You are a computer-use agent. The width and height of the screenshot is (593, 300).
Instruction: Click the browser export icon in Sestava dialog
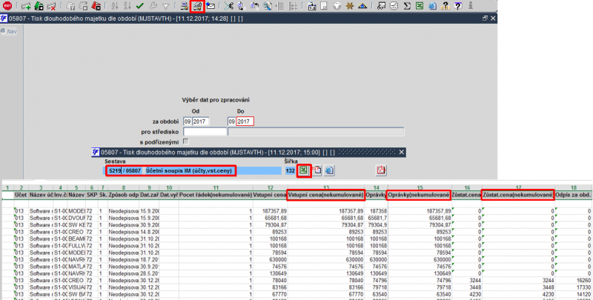(329, 170)
